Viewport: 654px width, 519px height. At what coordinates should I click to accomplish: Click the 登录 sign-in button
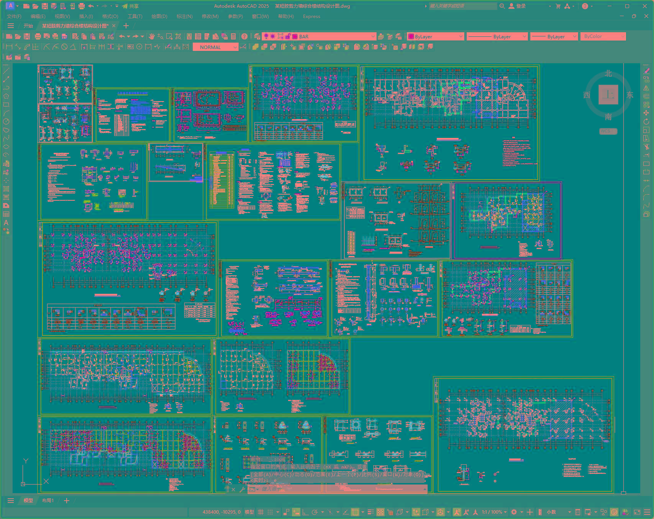coord(517,6)
